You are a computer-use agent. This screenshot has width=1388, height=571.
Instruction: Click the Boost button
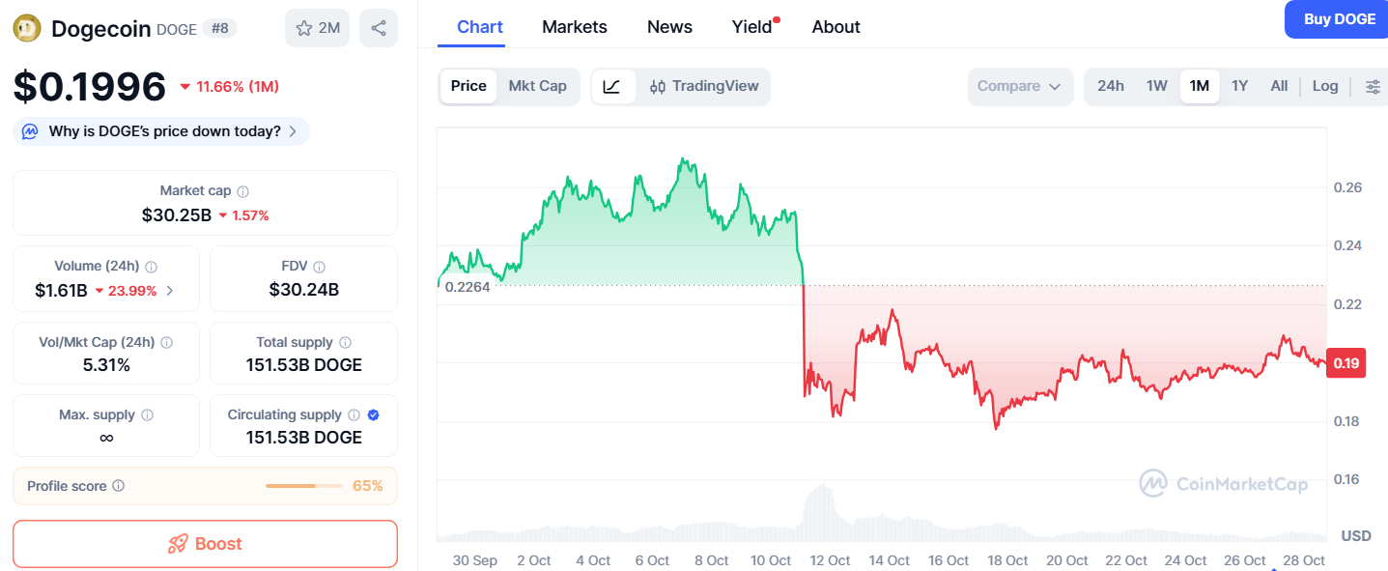coord(205,544)
